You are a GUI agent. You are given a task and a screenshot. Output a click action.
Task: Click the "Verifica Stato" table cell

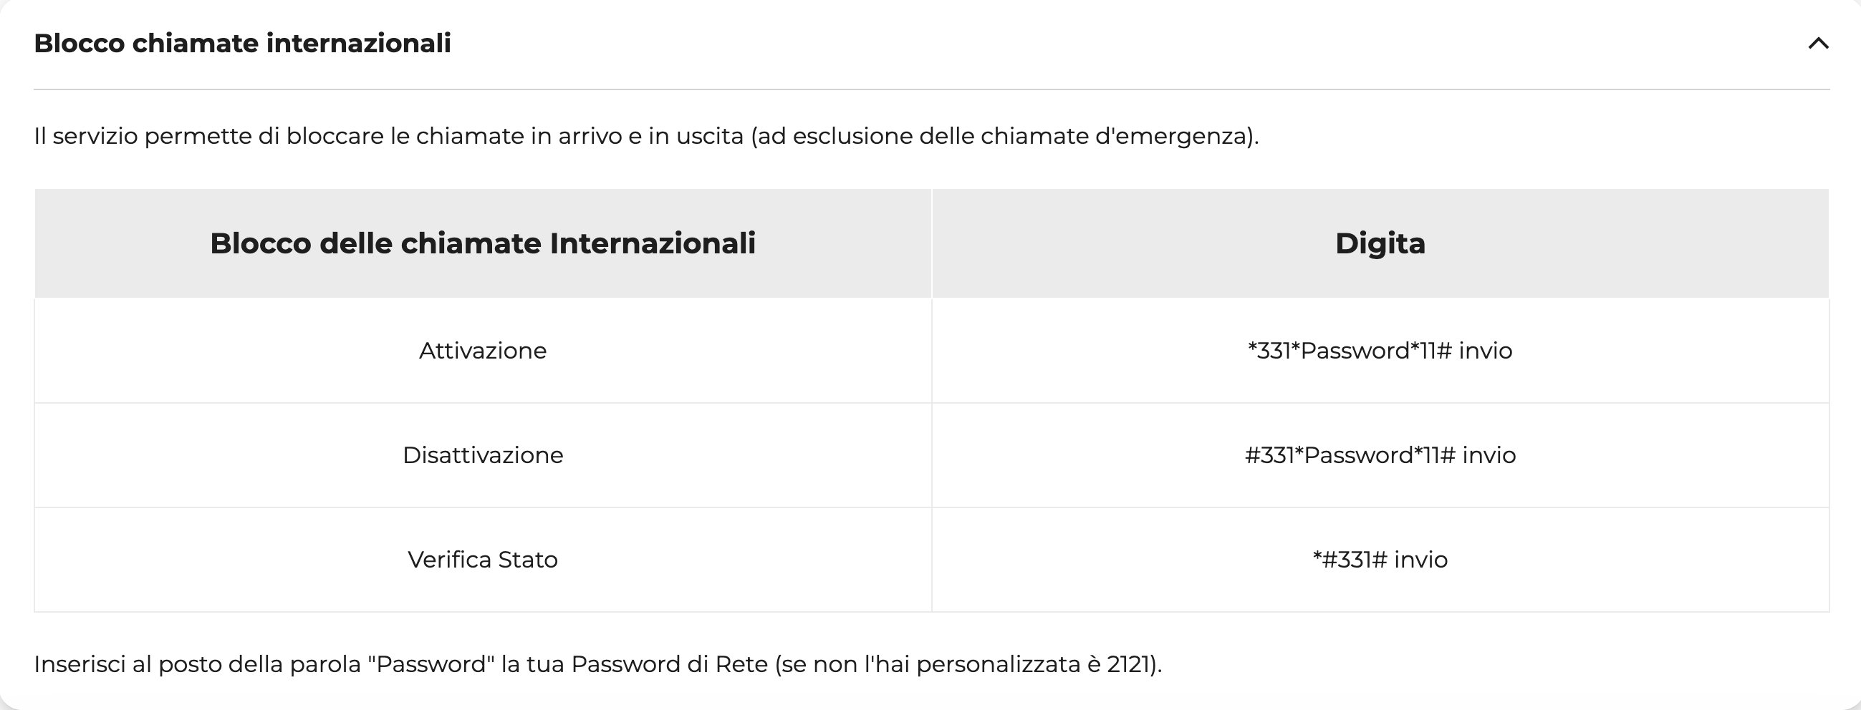click(483, 560)
